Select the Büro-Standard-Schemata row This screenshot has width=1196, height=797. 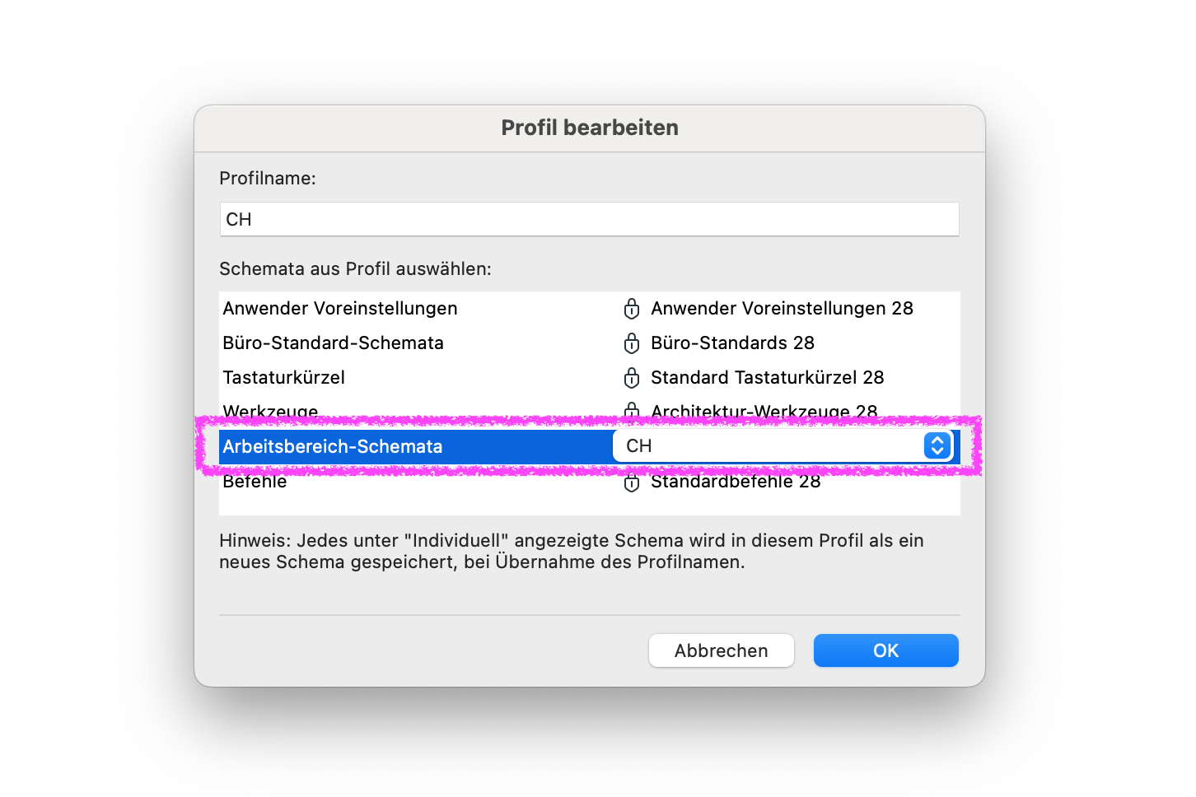[x=590, y=343]
